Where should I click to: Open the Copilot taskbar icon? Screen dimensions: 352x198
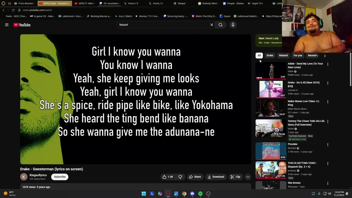160,194
